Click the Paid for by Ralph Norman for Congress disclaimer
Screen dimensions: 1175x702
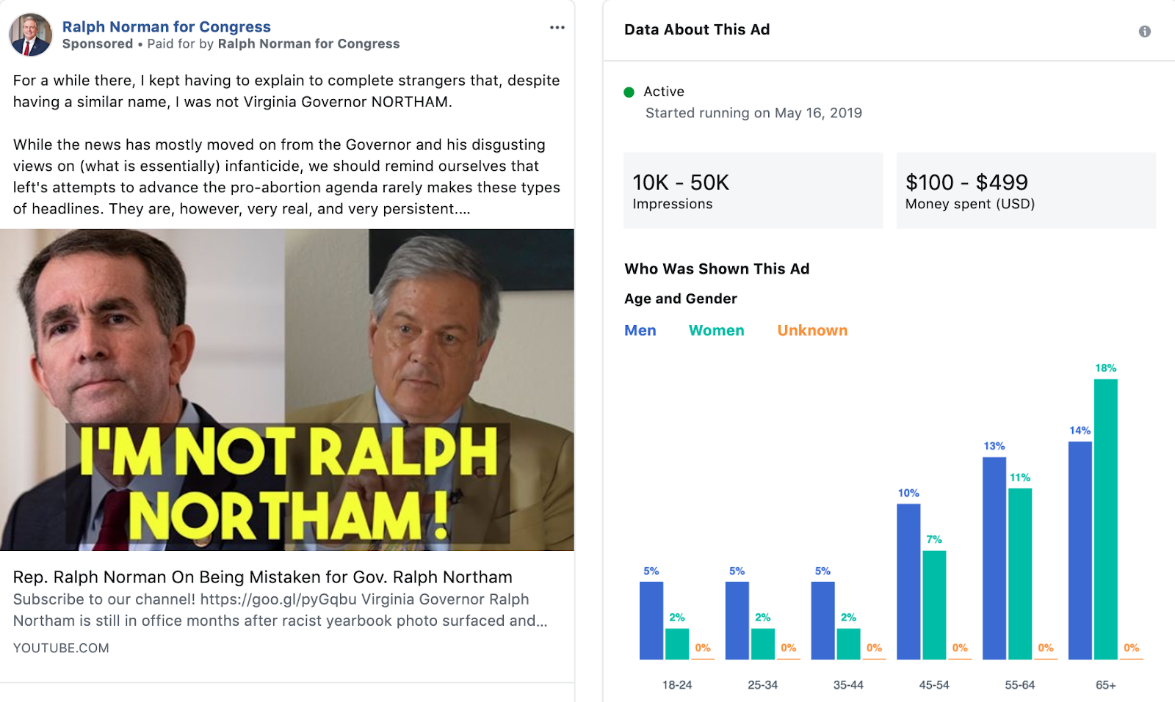pos(273,44)
